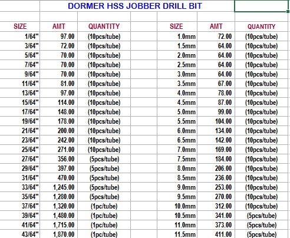Image resolution: width=290 pixels, height=238 pixels.
Task: Click amount 356.00 cell
Action: (x=58, y=159)
